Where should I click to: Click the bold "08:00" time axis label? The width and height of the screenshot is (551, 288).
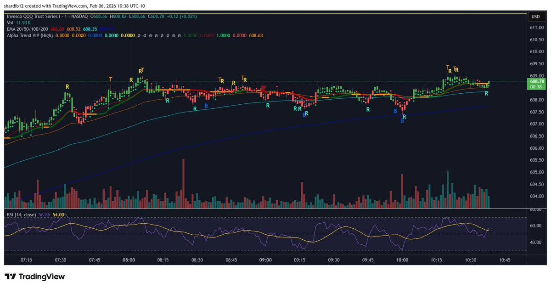(x=129, y=260)
